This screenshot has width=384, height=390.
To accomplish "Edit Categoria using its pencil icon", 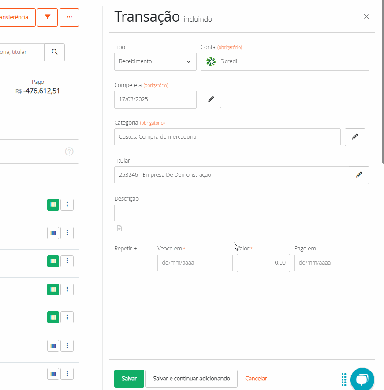I will pos(355,137).
